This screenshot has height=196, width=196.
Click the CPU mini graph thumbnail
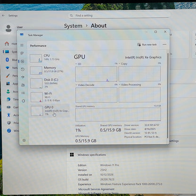pyautogui.click(x=36, y=58)
